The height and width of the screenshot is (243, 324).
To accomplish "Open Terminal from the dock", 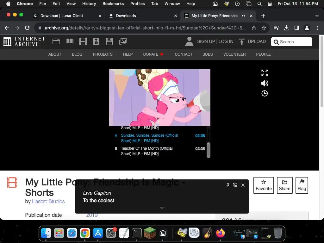I will pyautogui.click(x=137, y=233).
